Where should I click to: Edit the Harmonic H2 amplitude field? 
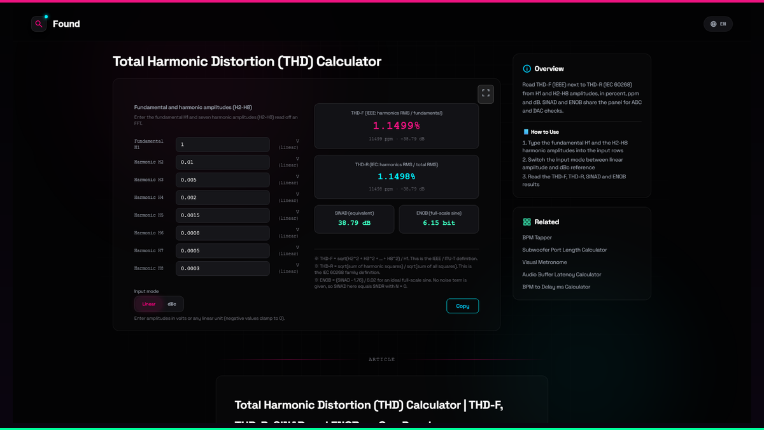tap(223, 162)
